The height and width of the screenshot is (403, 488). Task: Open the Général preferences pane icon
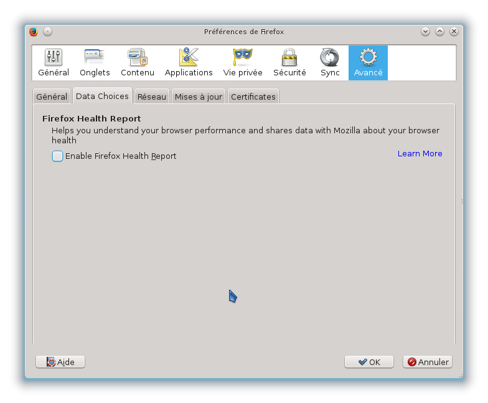click(54, 62)
